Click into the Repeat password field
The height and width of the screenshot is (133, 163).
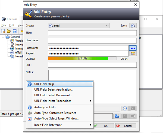click(88, 54)
